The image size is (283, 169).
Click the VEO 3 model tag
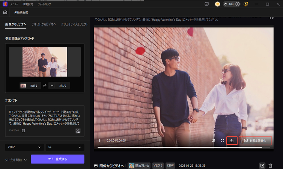(x=158, y=166)
